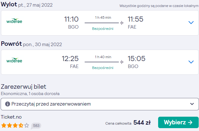This screenshot has height=131, width=199.
Task: Click the Bezpośredni label on the return flight
Action: pyautogui.click(x=103, y=68)
